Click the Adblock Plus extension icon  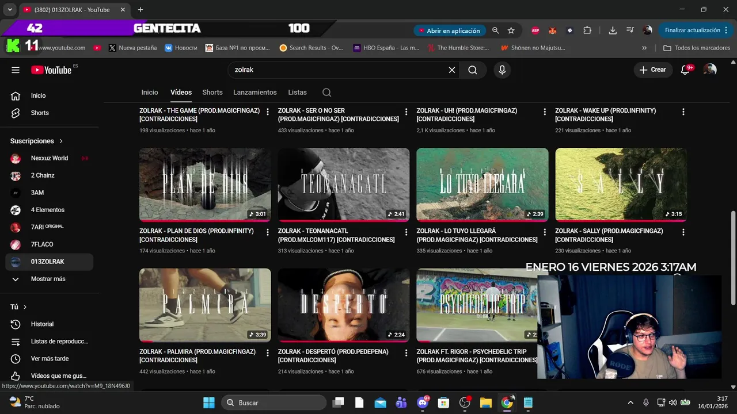click(535, 30)
